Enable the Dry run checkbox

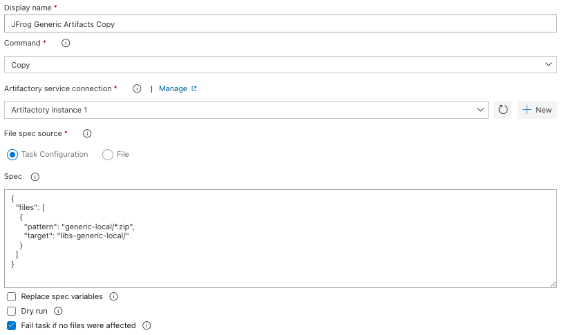tap(12, 312)
